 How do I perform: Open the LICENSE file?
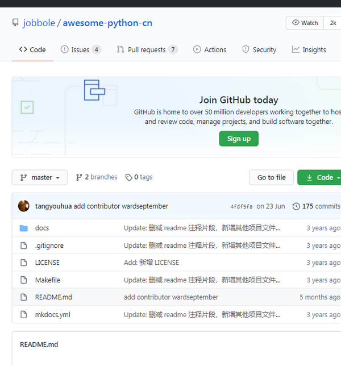[47, 263]
